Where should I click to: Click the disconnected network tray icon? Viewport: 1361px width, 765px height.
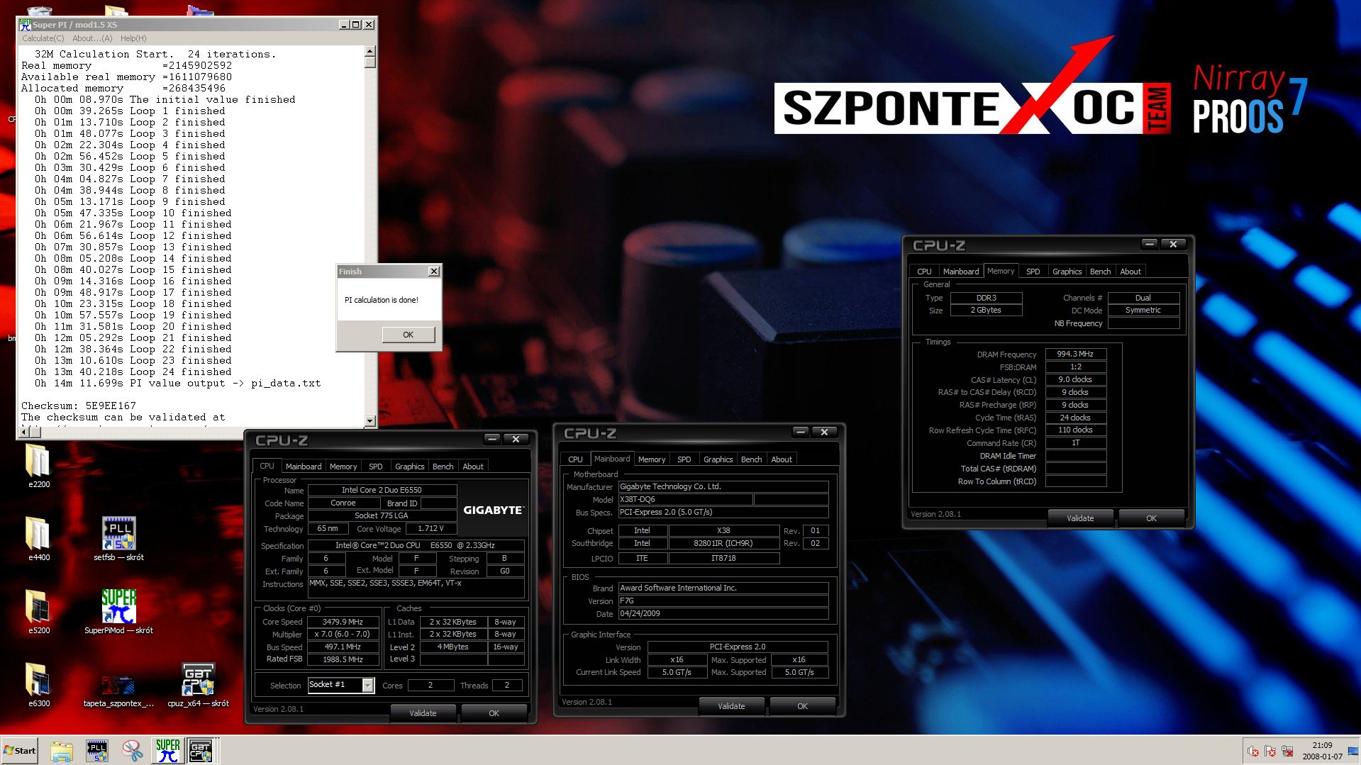[x=1287, y=752]
